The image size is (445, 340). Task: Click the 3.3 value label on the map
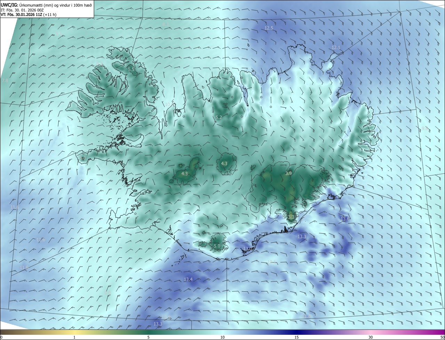[x=291, y=217]
